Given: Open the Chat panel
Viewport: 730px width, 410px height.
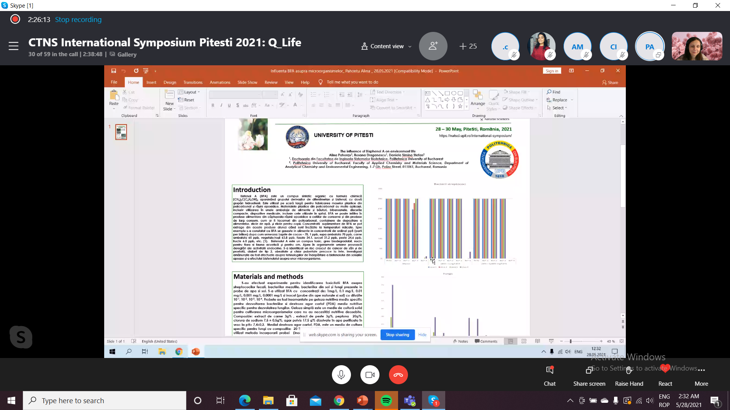Looking at the screenshot, I should click(x=549, y=375).
